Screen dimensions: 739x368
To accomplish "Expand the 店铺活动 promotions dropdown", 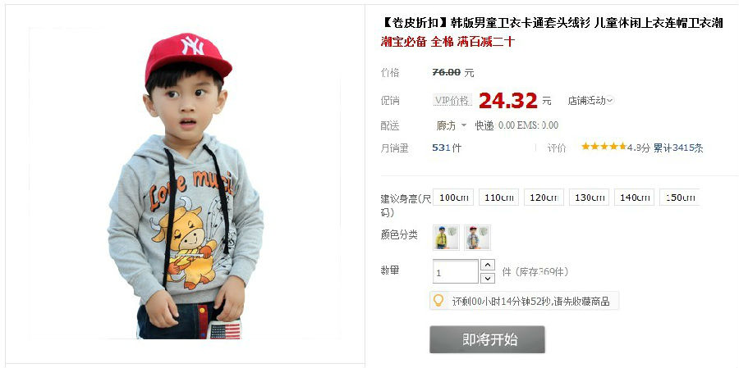I will pyautogui.click(x=590, y=100).
